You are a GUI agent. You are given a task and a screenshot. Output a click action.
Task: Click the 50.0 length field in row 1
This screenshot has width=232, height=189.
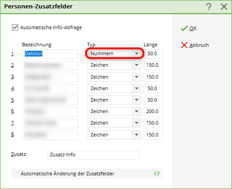point(153,54)
